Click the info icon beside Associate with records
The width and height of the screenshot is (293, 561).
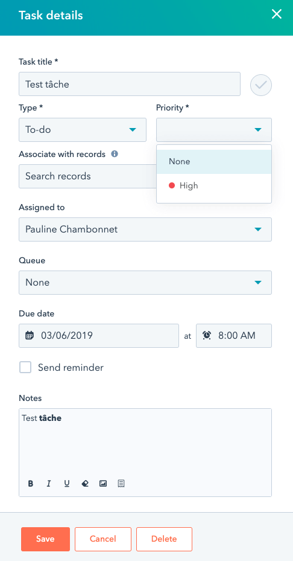pos(115,154)
